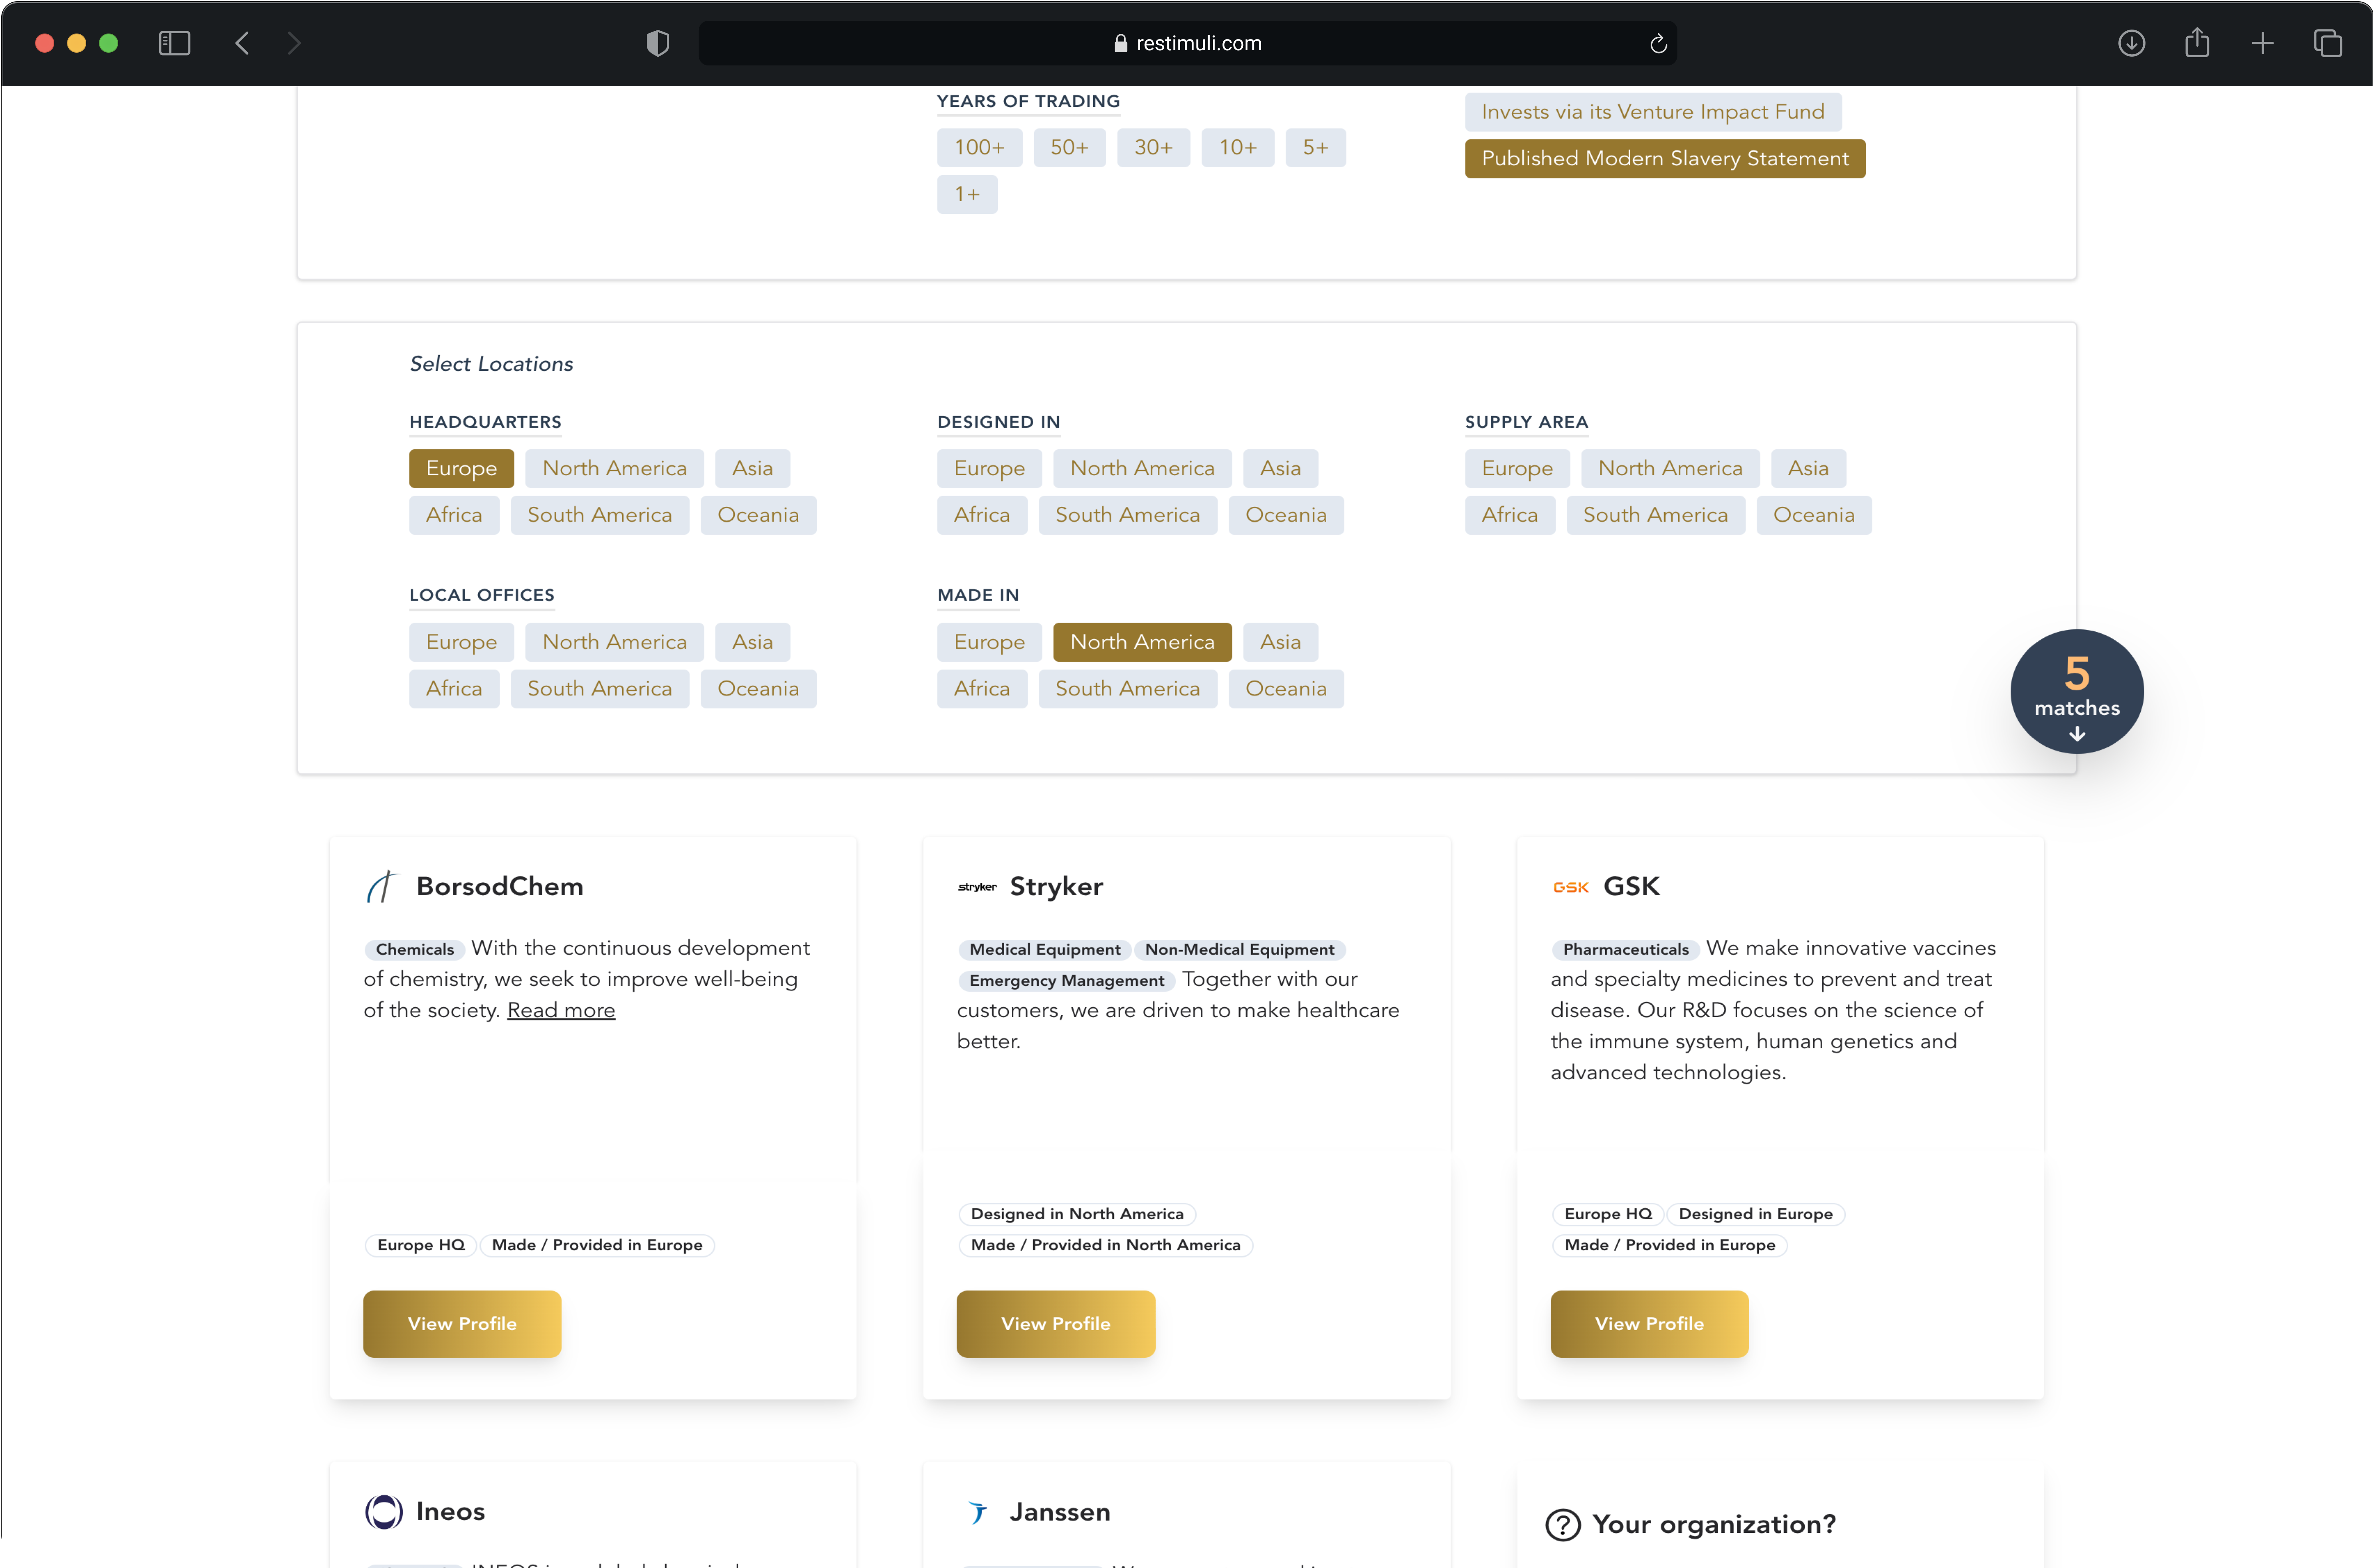Click the Pharmaceuticals tag on GSK
This screenshot has width=2373, height=1568.
point(1625,949)
